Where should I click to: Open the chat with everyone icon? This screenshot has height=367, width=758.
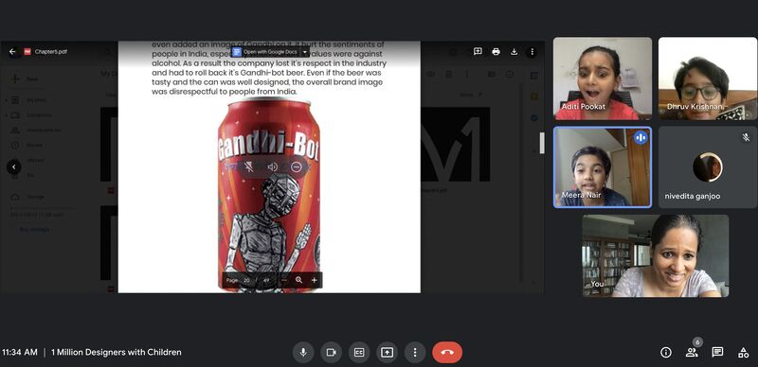(717, 353)
